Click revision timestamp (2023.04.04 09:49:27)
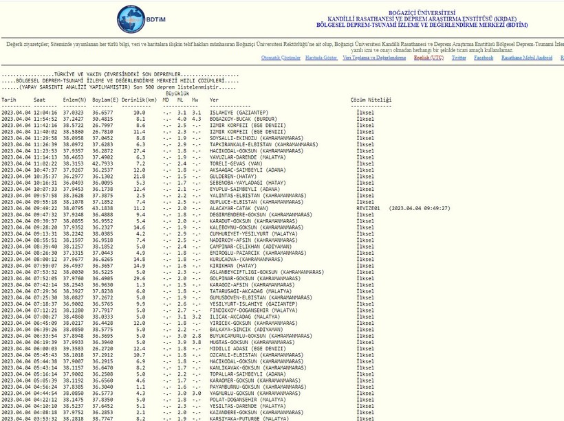564x421 pixels. click(420, 208)
